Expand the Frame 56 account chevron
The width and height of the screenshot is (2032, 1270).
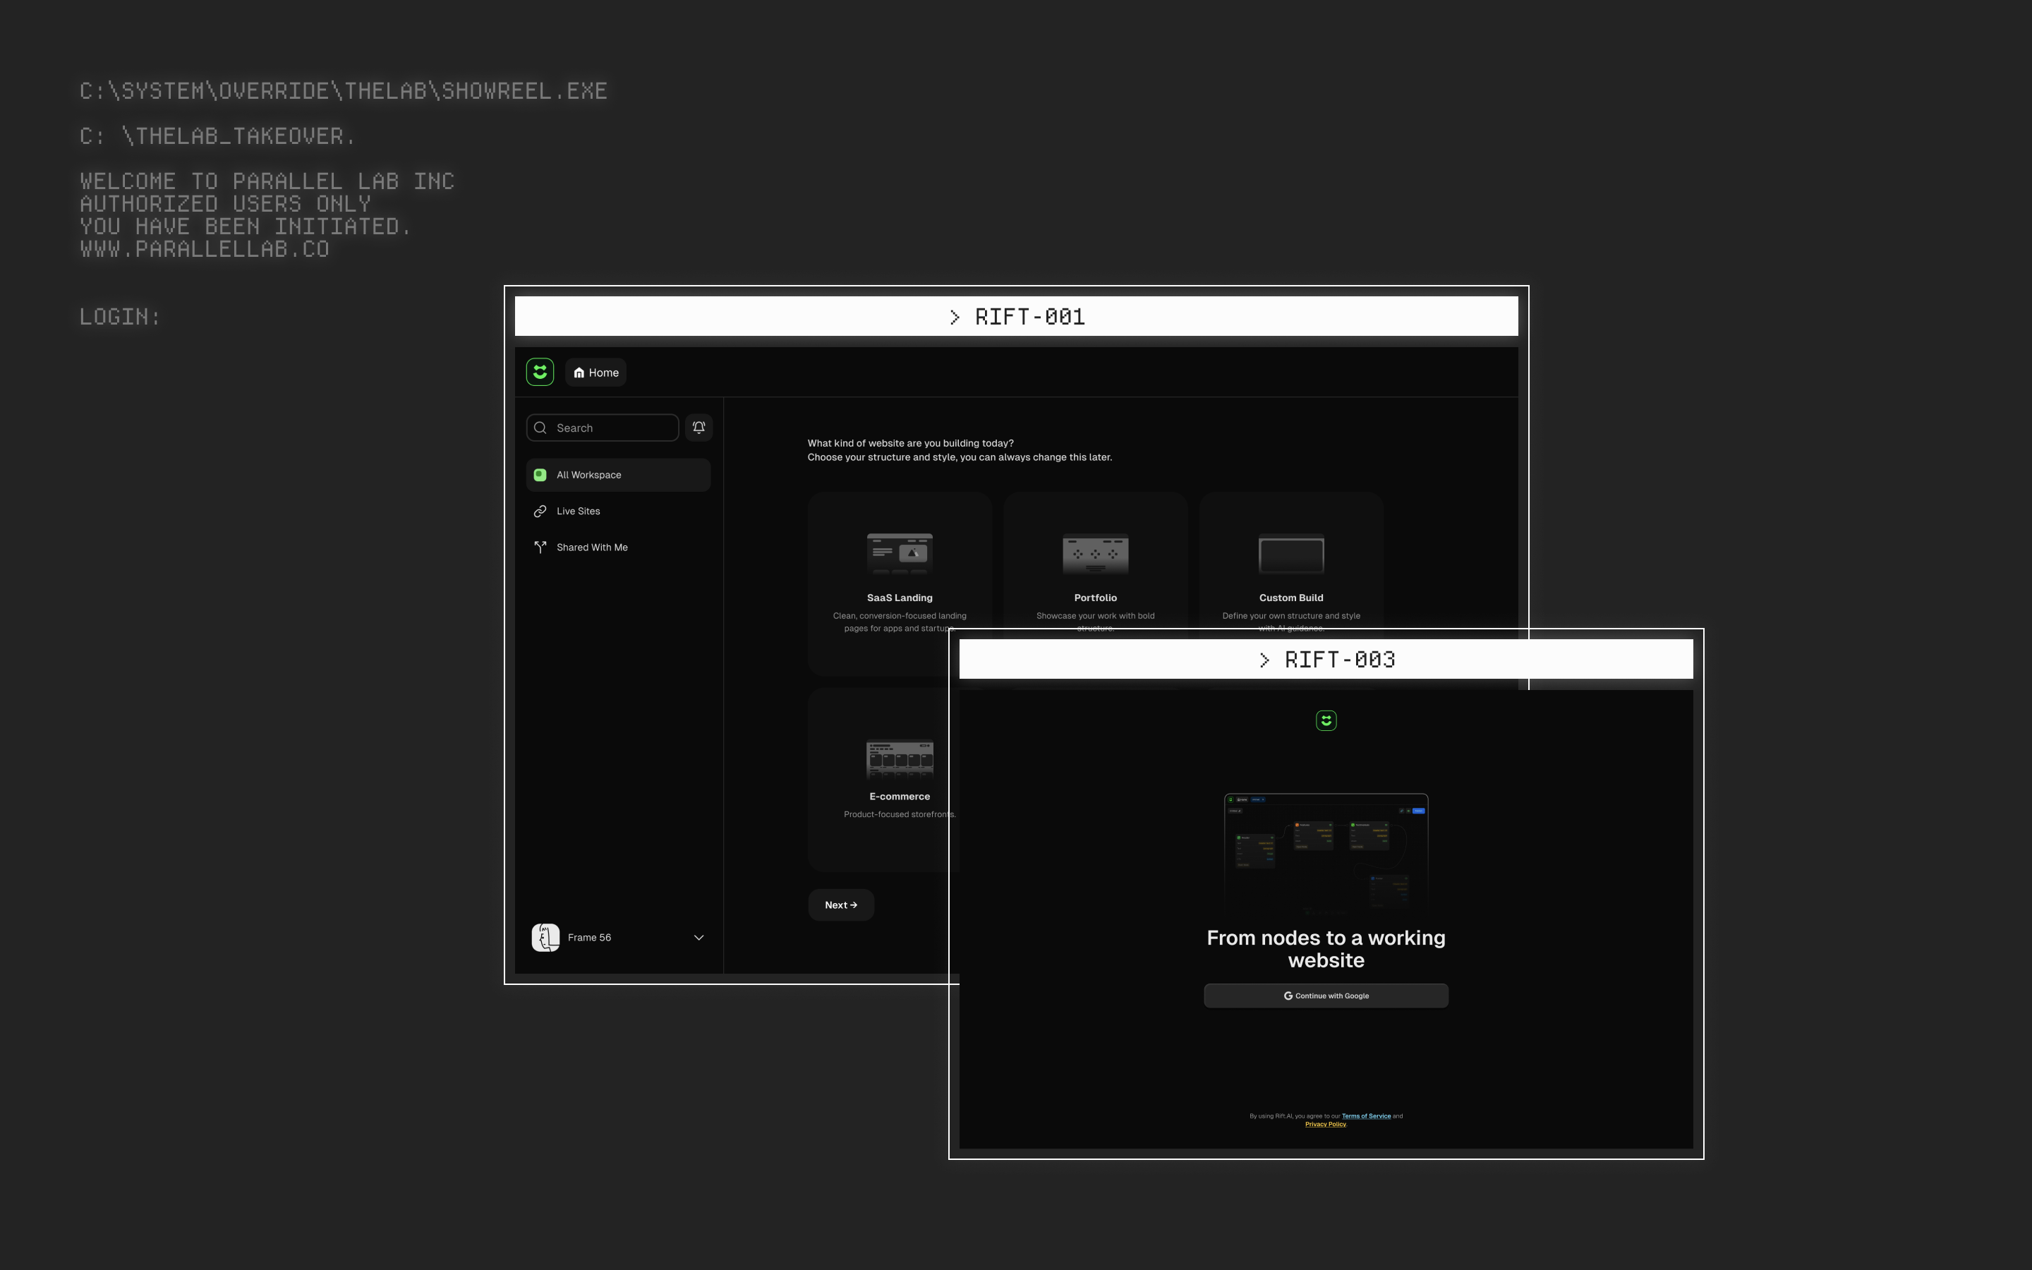pyautogui.click(x=698, y=938)
